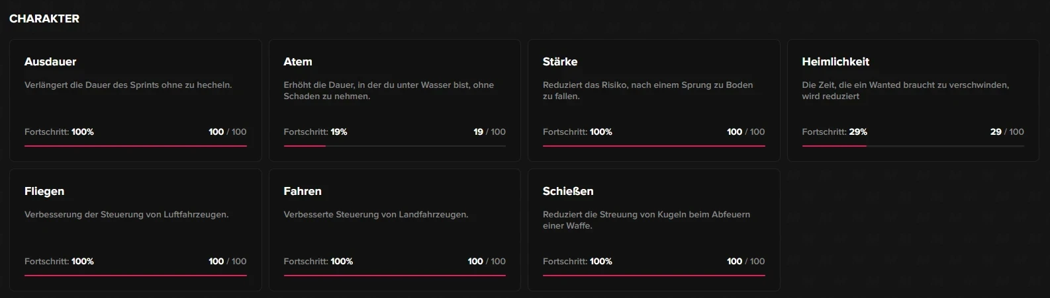Click the "19 / 100" value in Atem

click(489, 131)
